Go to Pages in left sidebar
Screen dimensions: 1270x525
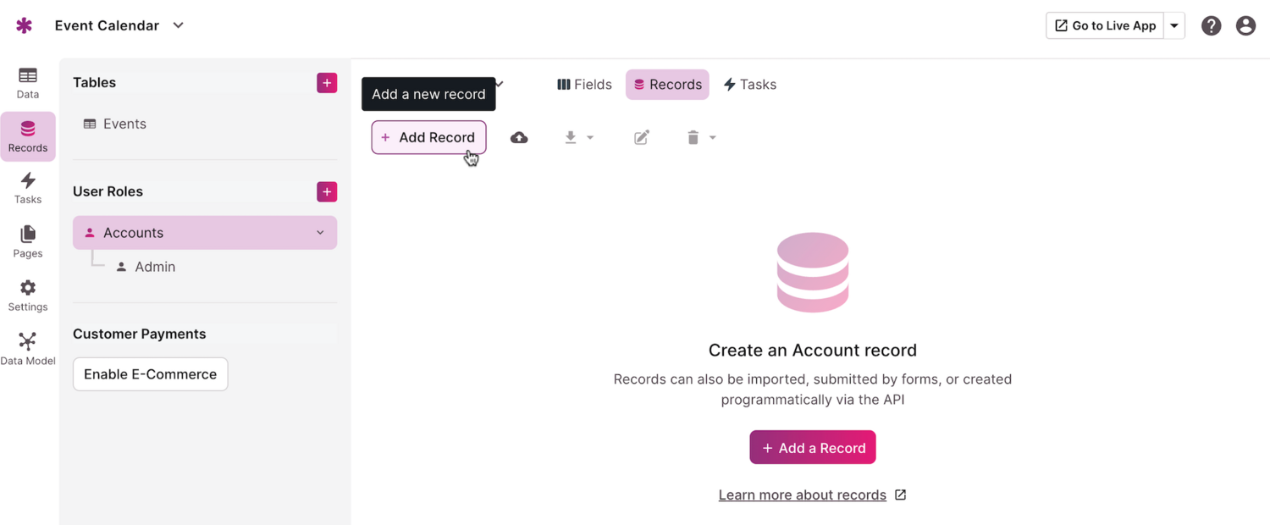[x=28, y=241]
